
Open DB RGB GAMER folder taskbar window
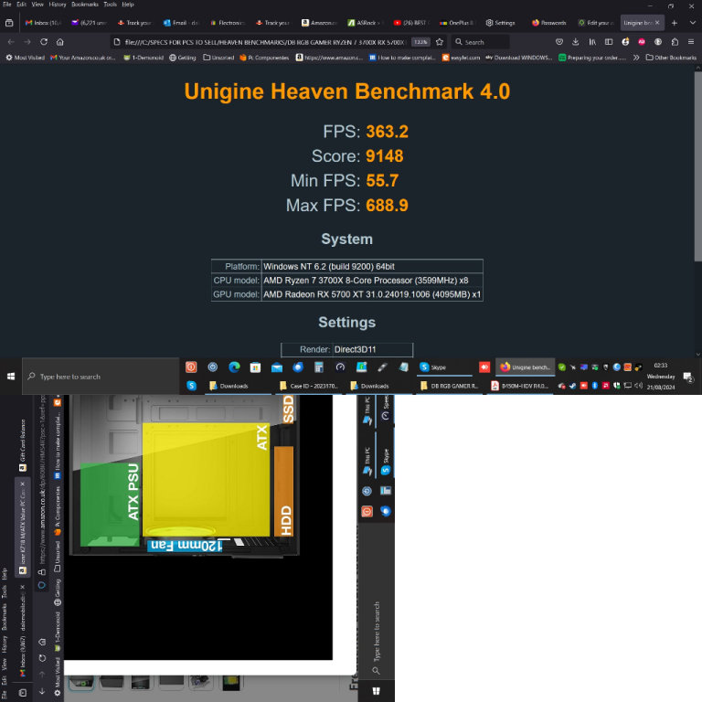pos(450,386)
